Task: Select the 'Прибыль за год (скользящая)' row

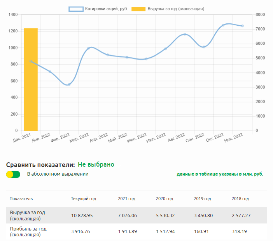Action: click(x=28, y=232)
